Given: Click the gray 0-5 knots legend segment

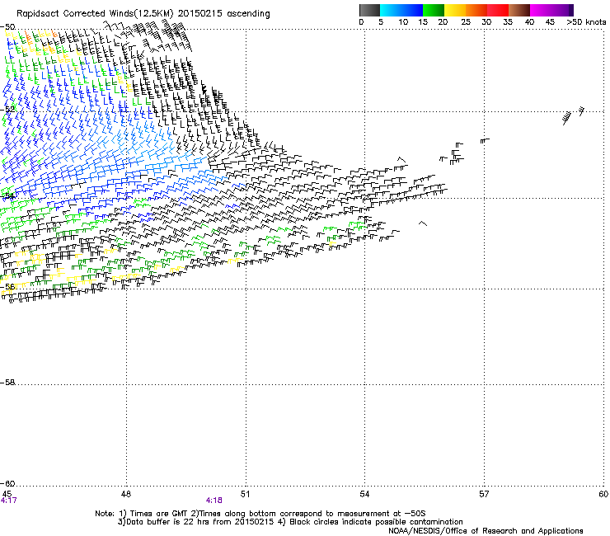Looking at the screenshot, I should click(369, 10).
